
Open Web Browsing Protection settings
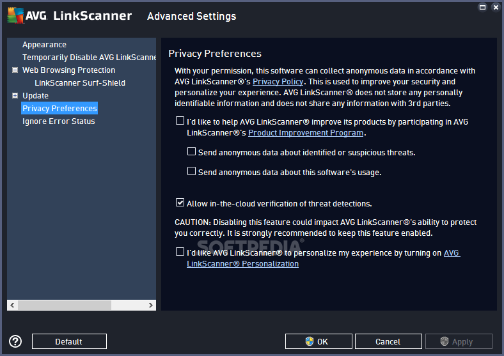click(68, 70)
